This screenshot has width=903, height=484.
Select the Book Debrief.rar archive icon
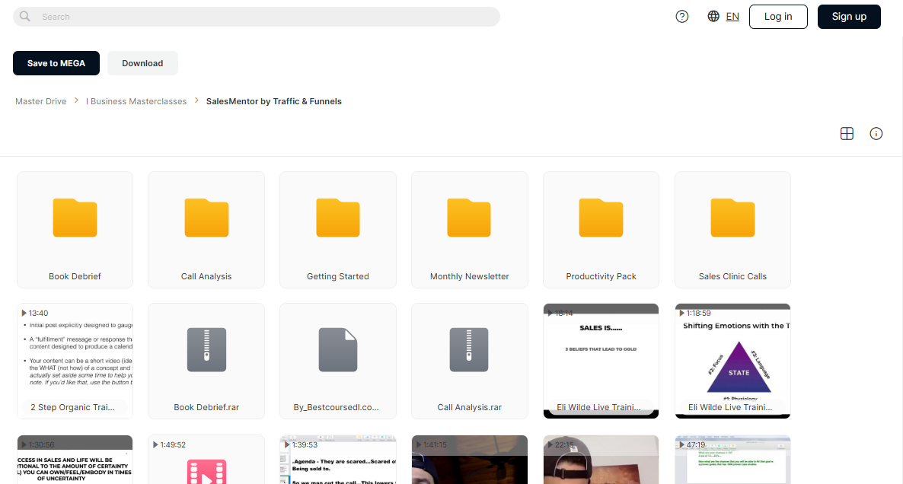coord(206,349)
